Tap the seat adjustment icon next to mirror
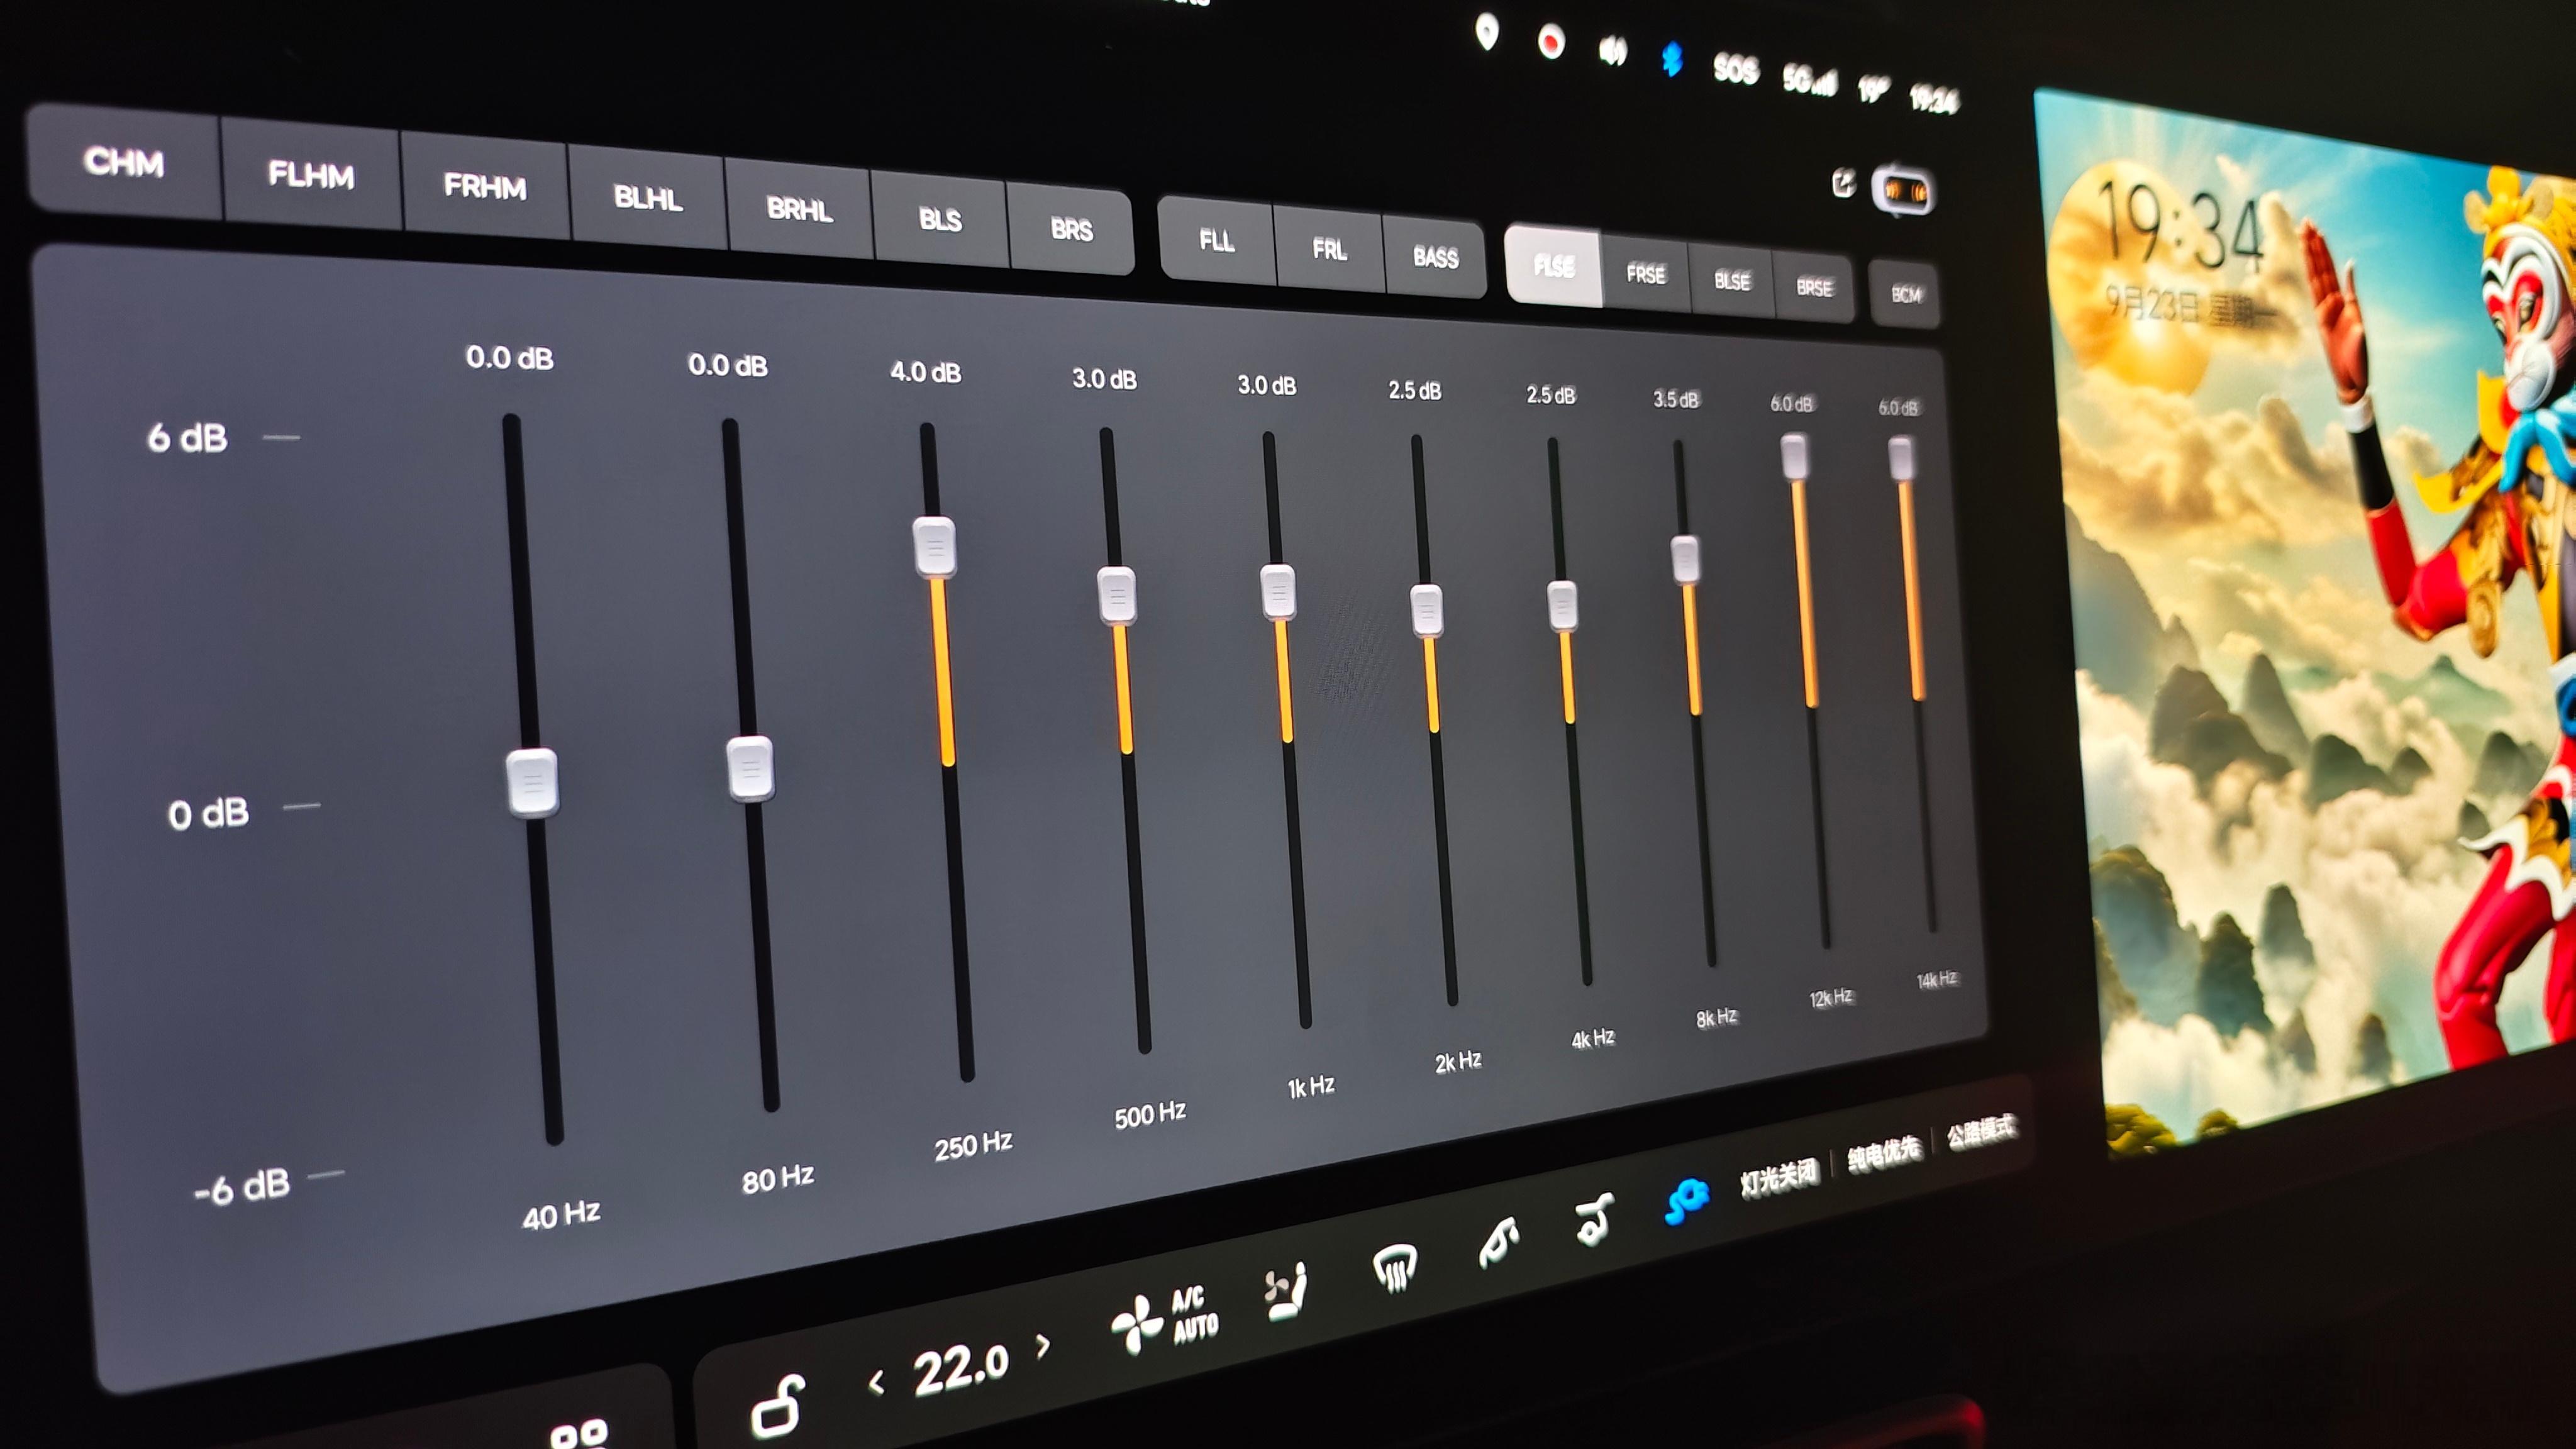The image size is (2576, 1449). tap(1594, 1218)
